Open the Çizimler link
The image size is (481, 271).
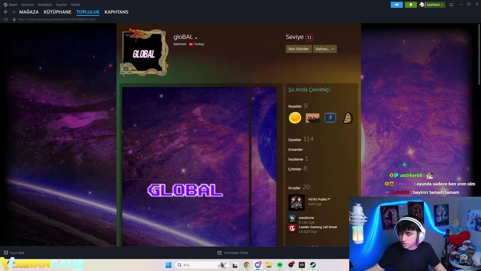(x=295, y=169)
